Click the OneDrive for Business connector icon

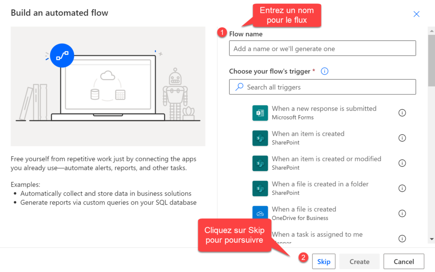[260, 213]
